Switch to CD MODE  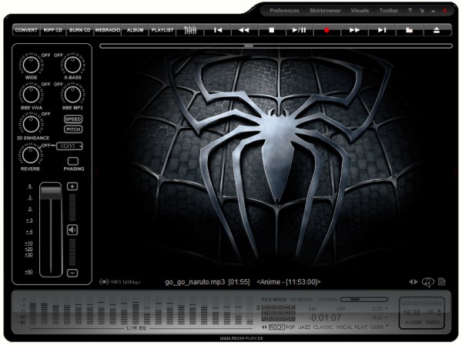(x=301, y=300)
